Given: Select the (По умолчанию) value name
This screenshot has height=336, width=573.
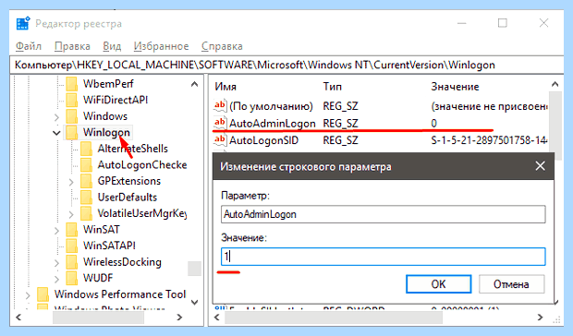Looking at the screenshot, I should pos(271,106).
